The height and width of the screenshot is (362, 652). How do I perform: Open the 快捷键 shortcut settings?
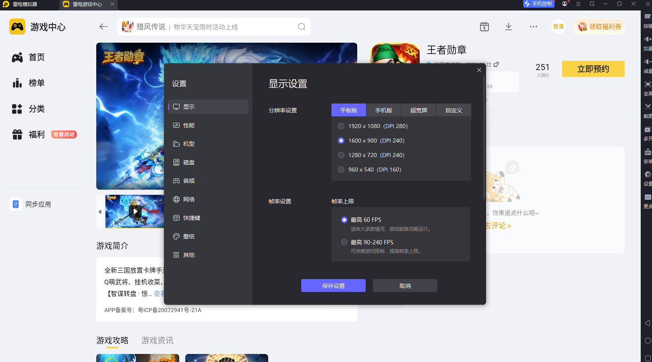pos(208,218)
